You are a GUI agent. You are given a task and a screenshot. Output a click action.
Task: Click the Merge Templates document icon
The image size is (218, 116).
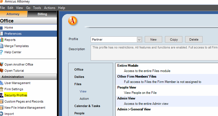(1, 46)
